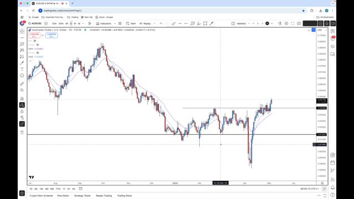This screenshot has width=354, height=199.
Task: Select the Text tool in left toolbar
Action: click(x=22, y=69)
